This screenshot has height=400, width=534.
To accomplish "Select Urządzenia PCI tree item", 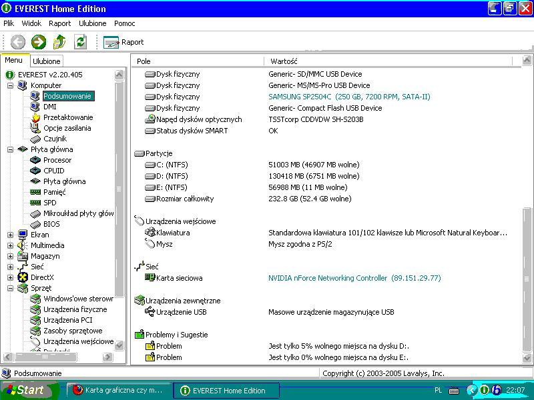I will pyautogui.click(x=68, y=320).
